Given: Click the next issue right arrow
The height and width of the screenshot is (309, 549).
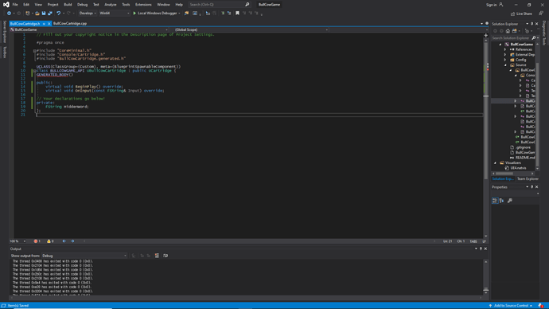Looking at the screenshot, I should pos(72,241).
